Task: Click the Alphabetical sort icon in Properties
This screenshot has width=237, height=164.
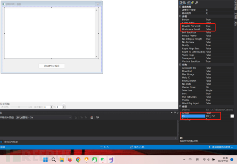Action: point(185,3)
